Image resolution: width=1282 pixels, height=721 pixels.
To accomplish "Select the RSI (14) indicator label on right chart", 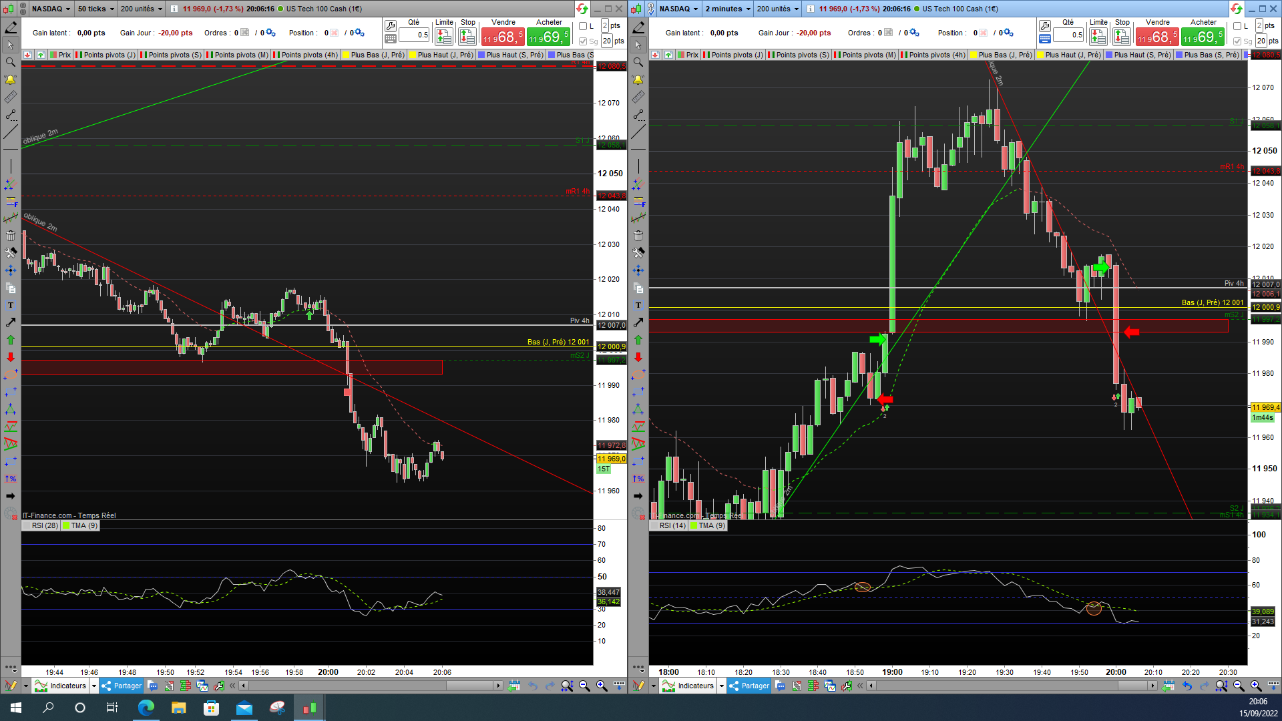I will (672, 525).
